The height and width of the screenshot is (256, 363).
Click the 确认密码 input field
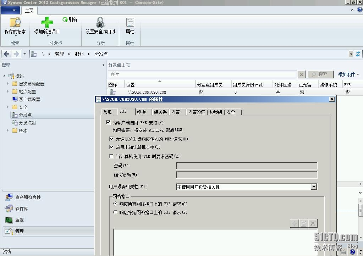click(x=247, y=175)
